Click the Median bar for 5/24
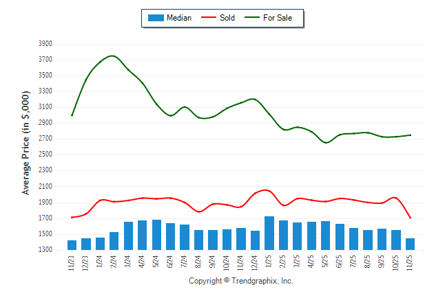Screen dimensions: 445x298 pyautogui.click(x=157, y=235)
